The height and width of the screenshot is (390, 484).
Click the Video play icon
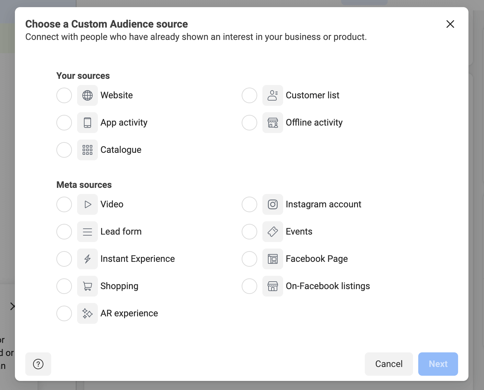click(x=87, y=204)
